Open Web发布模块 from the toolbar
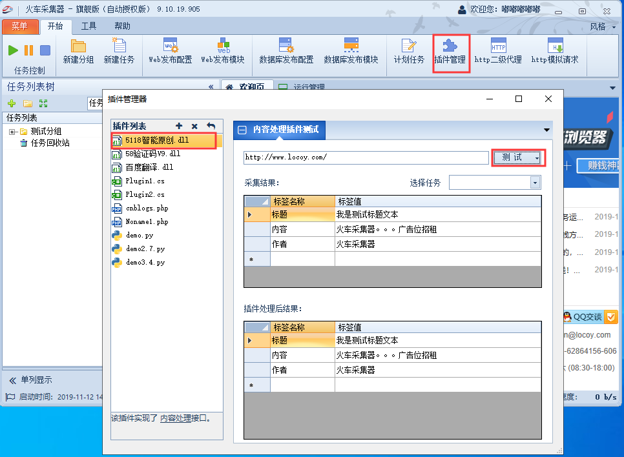This screenshot has height=457, width=624. tap(223, 52)
